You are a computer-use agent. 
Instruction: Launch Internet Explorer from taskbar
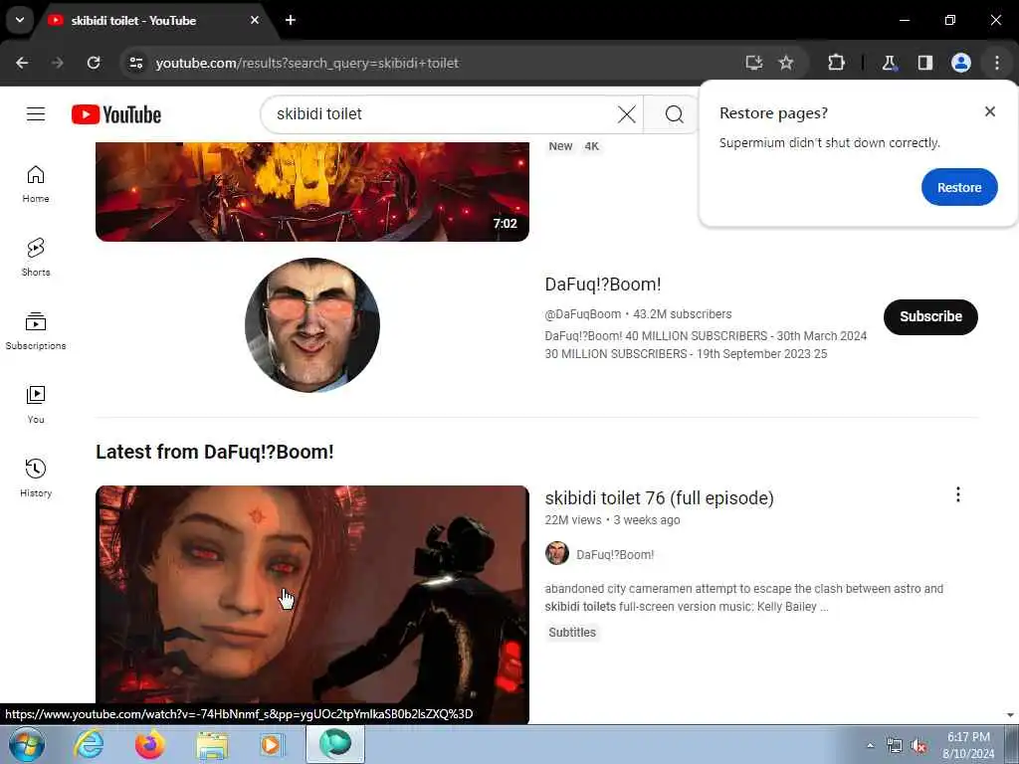click(x=89, y=744)
